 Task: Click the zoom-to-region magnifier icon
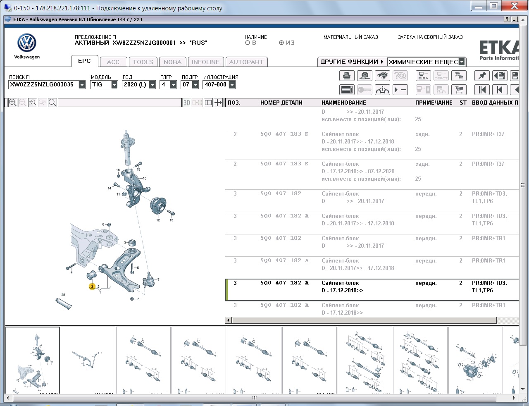coord(33,103)
